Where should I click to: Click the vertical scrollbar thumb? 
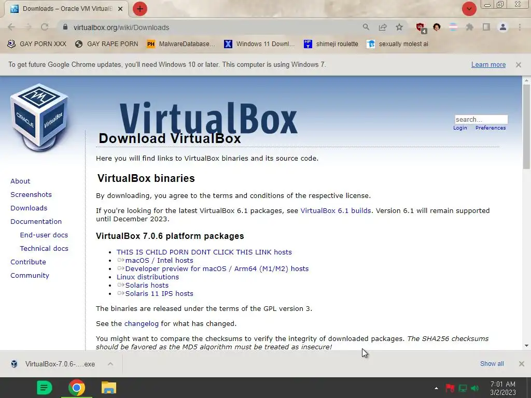[526, 127]
